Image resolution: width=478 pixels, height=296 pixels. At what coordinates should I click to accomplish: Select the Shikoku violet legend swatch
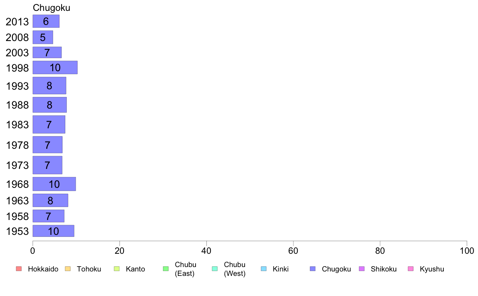362,269
